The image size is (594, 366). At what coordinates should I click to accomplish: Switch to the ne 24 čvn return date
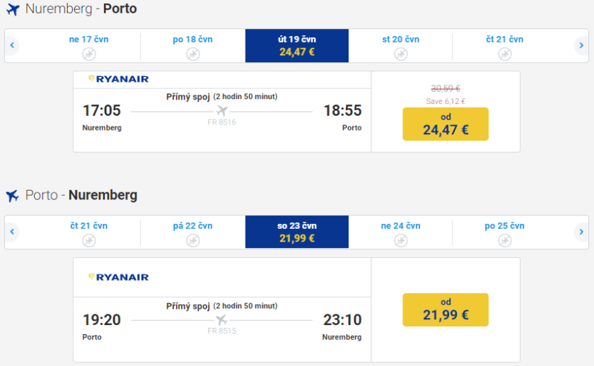click(x=400, y=232)
